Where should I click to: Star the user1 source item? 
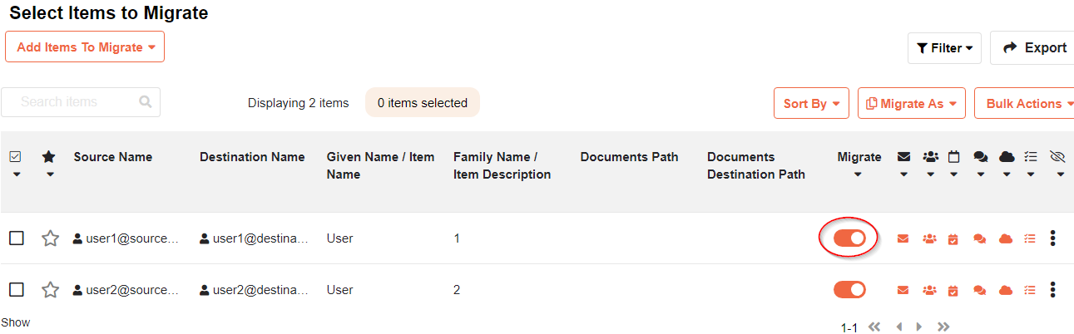point(51,238)
